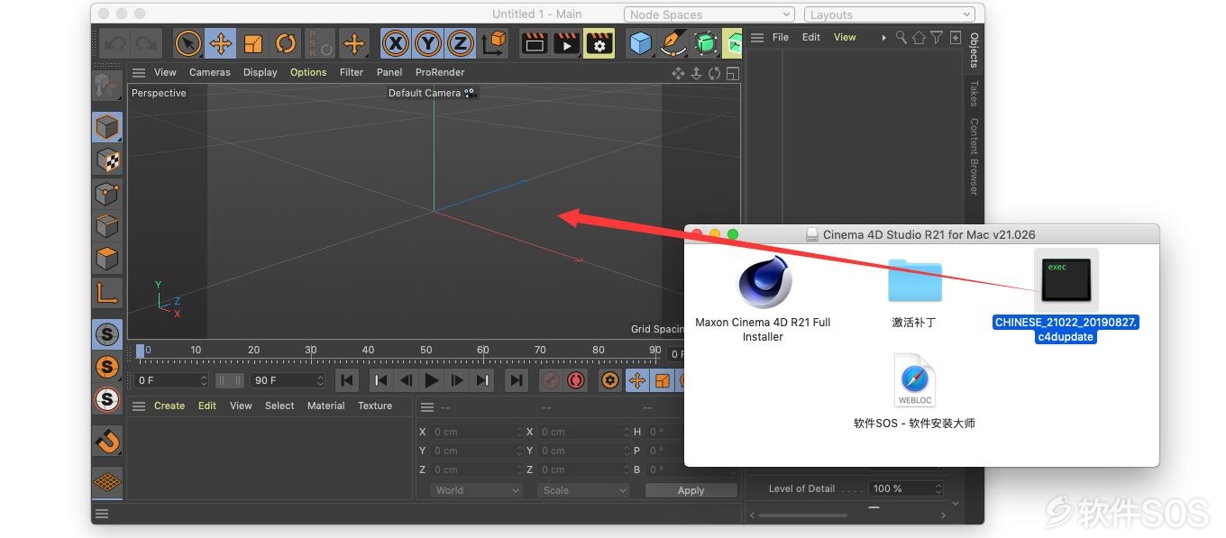Click the timeline range slider handle
Image resolution: width=1226 pixels, height=538 pixels.
230,380
